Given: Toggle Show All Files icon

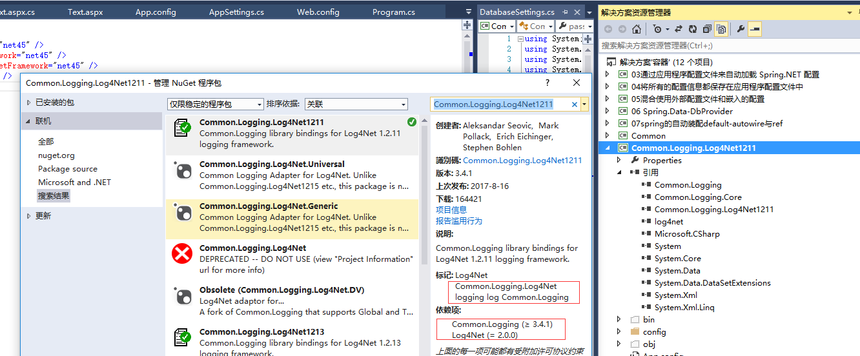Looking at the screenshot, I should pos(721,29).
